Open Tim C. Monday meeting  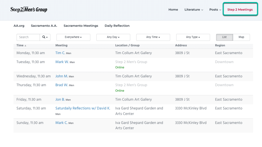click(60, 53)
